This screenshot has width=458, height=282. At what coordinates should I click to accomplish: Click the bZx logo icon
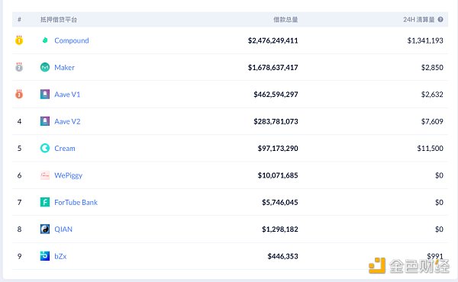(45, 256)
